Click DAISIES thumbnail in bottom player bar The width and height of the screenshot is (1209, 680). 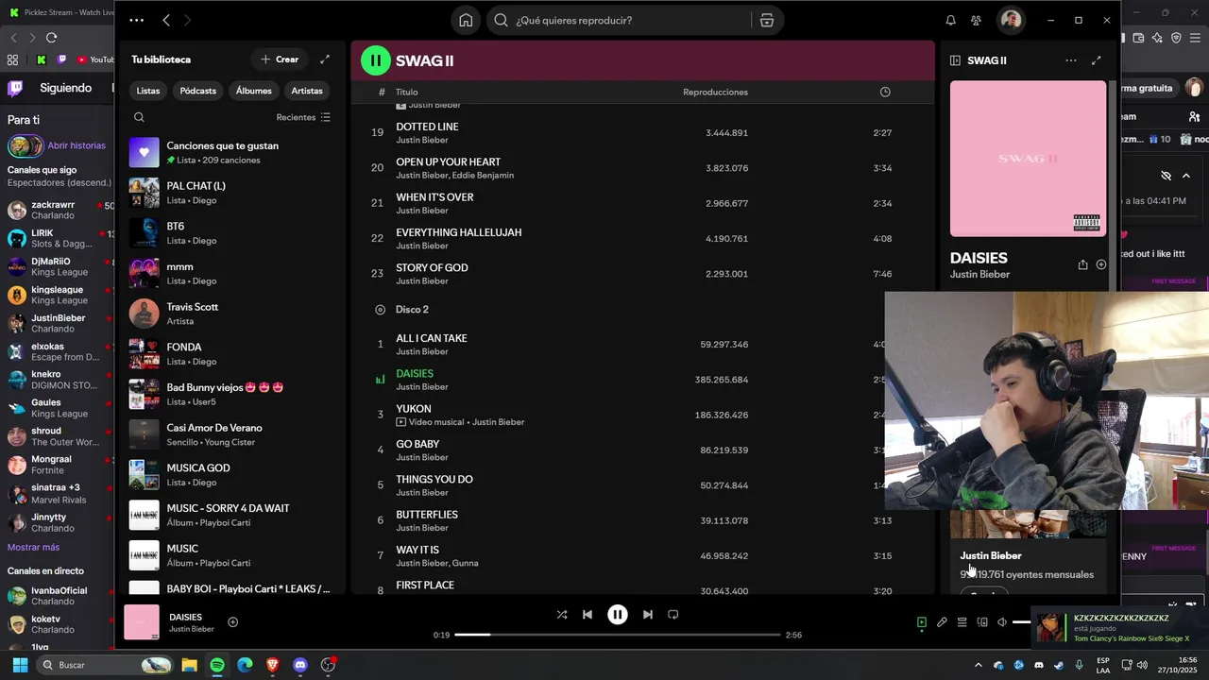pos(142,622)
